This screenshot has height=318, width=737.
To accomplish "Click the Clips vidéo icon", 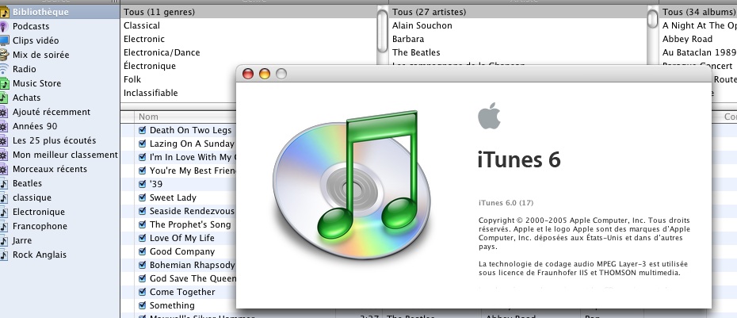I will click(4, 40).
